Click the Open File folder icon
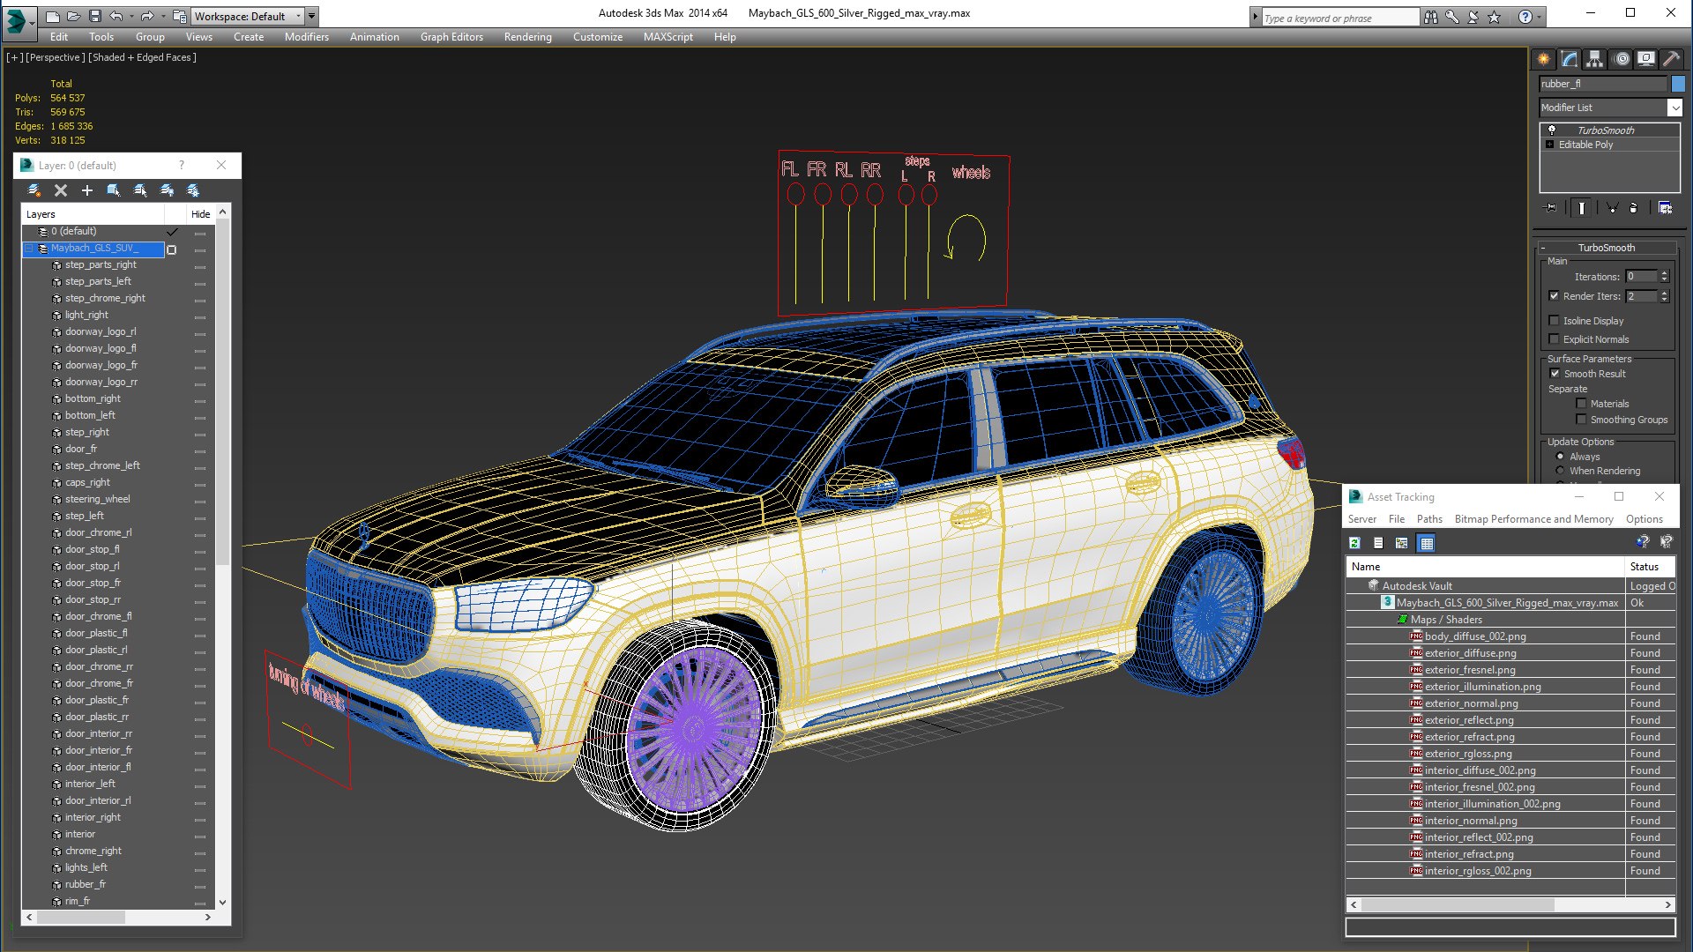The height and width of the screenshot is (952, 1693). pos(74,16)
